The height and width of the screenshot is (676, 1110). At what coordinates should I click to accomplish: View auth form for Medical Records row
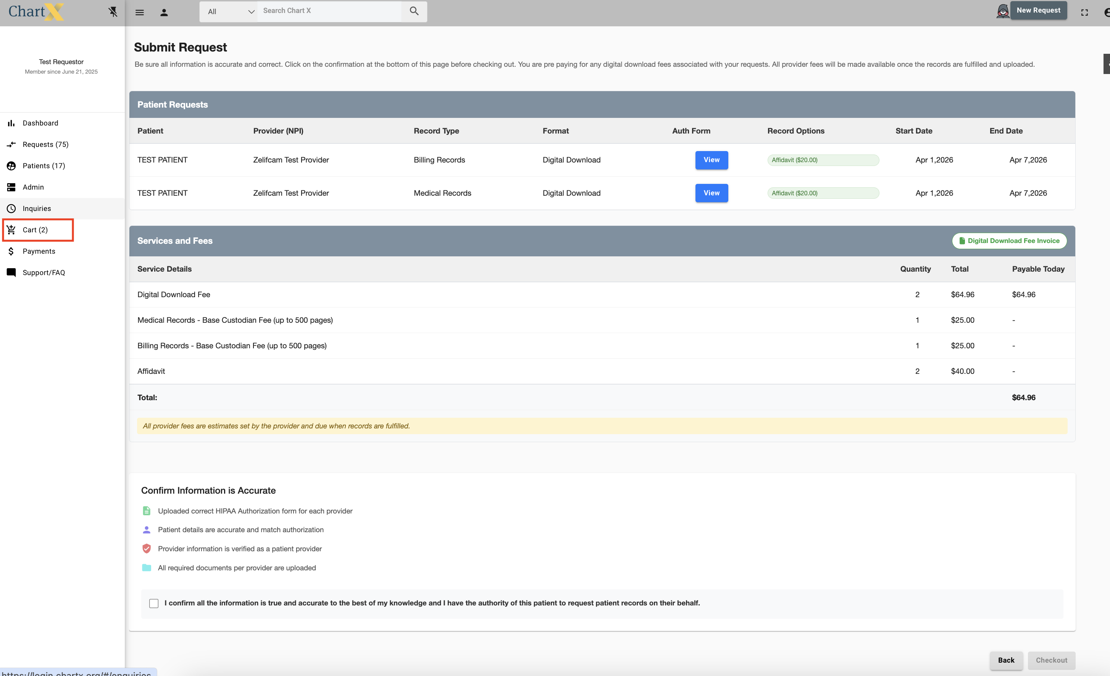[711, 193]
